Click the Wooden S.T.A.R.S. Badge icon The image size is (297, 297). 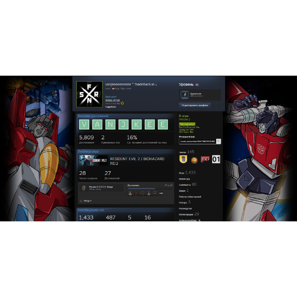click(x=84, y=188)
